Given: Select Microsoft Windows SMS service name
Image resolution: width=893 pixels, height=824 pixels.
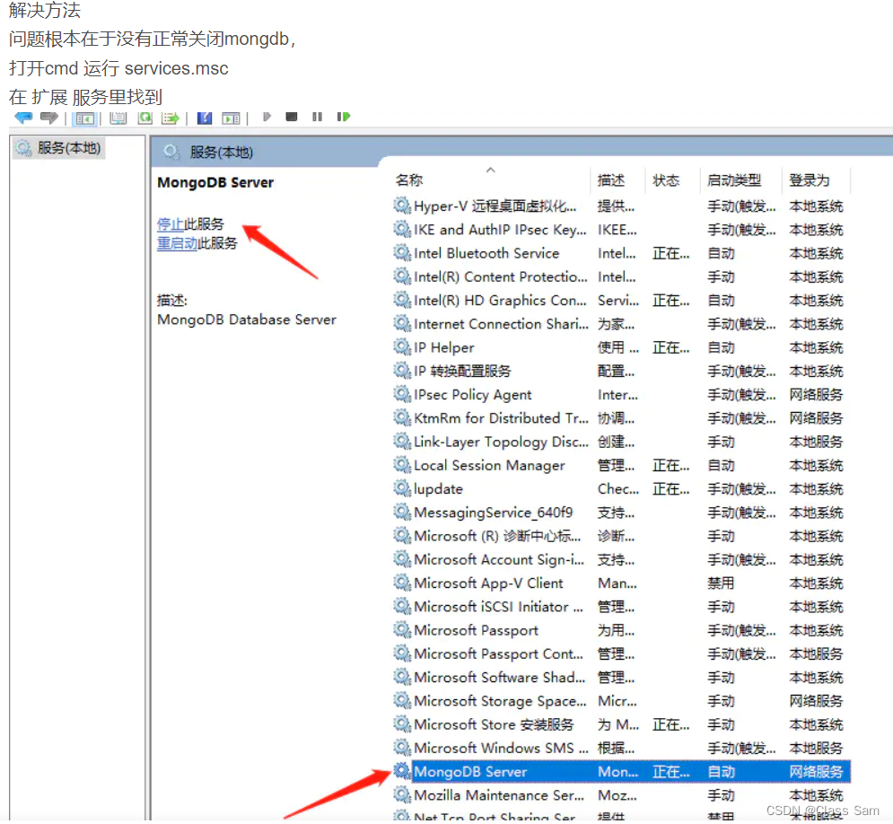Looking at the screenshot, I should tap(501, 749).
